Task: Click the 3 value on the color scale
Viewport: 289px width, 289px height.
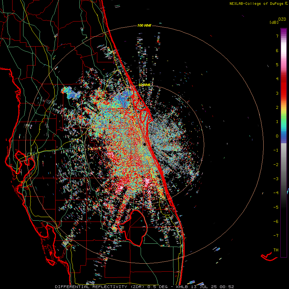Action: point(277,93)
